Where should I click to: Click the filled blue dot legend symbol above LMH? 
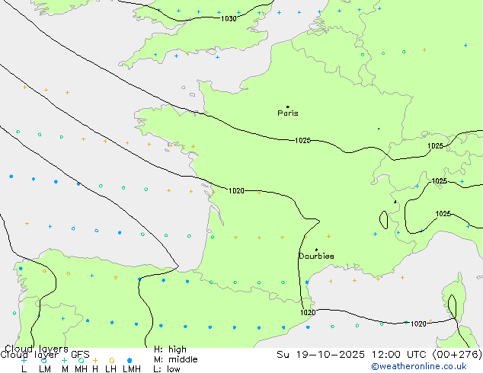[x=130, y=360]
